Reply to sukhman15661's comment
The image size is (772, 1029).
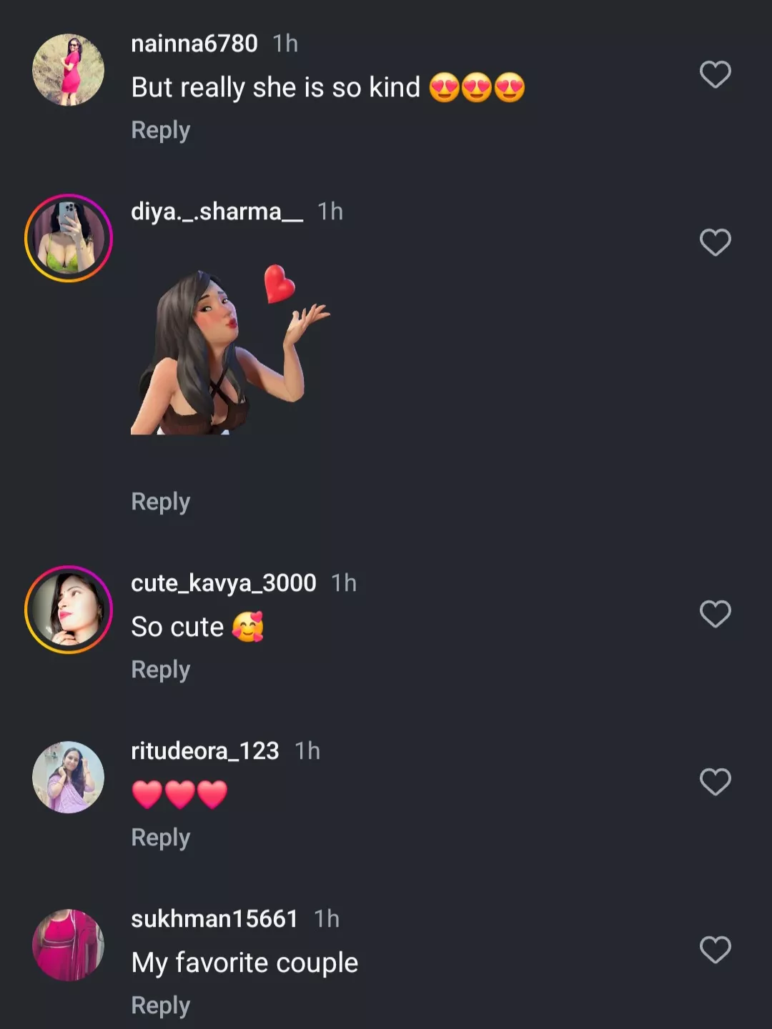[161, 1005]
